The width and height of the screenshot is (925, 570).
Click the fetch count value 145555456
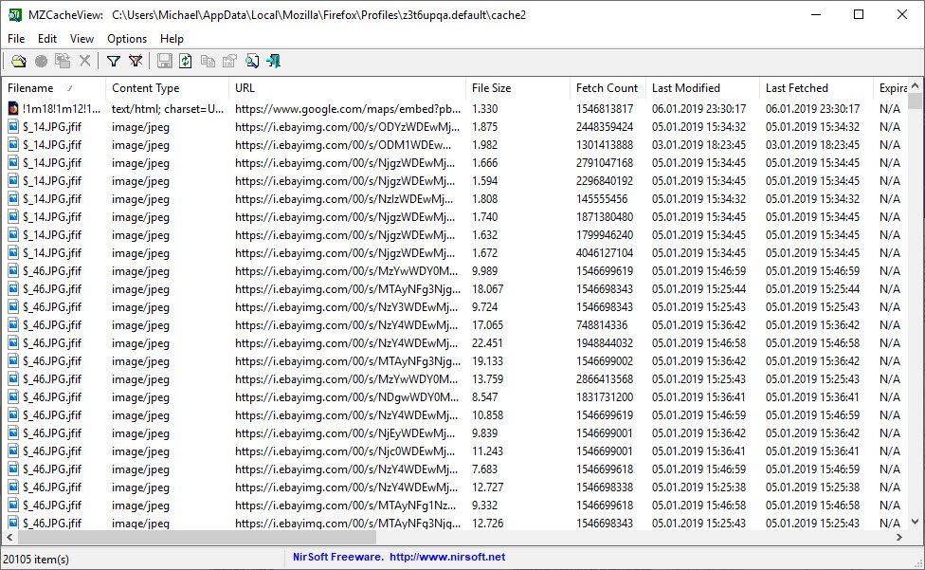pos(602,199)
